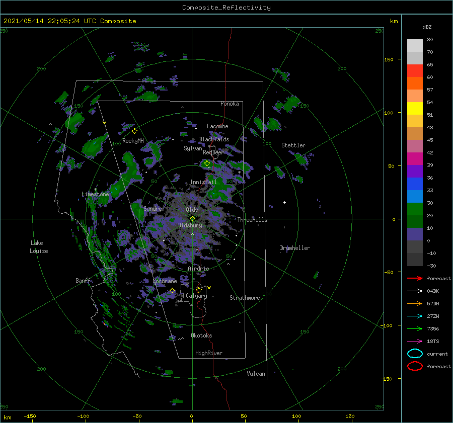
Task: Select the slate-purple 0-10 dBZ swatch
Action: 415,234
